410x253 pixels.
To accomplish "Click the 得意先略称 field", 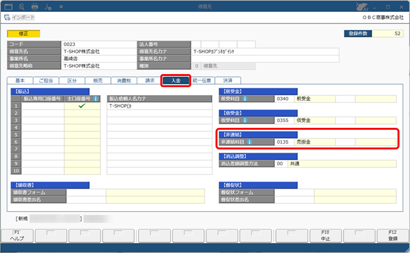I will (x=99, y=66).
